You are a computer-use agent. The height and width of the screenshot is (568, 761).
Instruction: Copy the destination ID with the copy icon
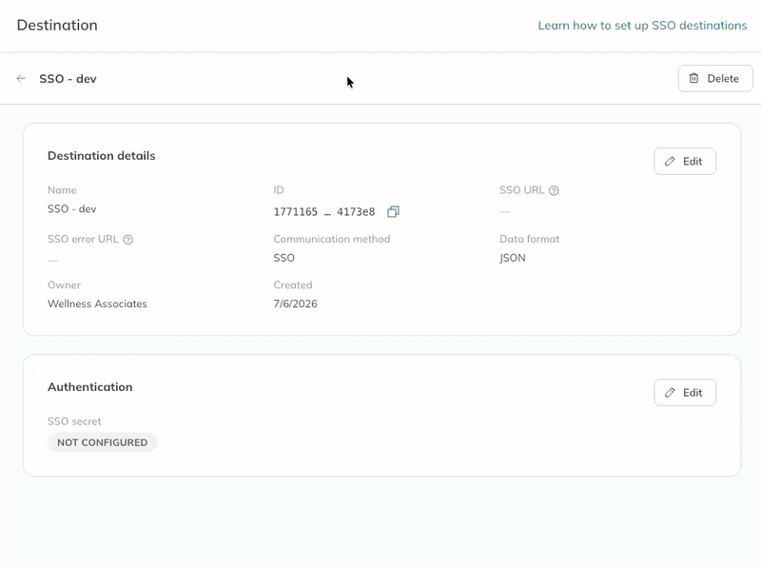pos(393,211)
